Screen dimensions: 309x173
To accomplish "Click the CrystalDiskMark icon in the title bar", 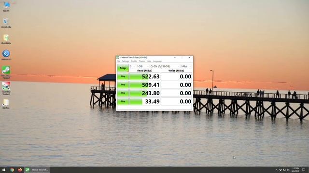I will pos(118,58).
